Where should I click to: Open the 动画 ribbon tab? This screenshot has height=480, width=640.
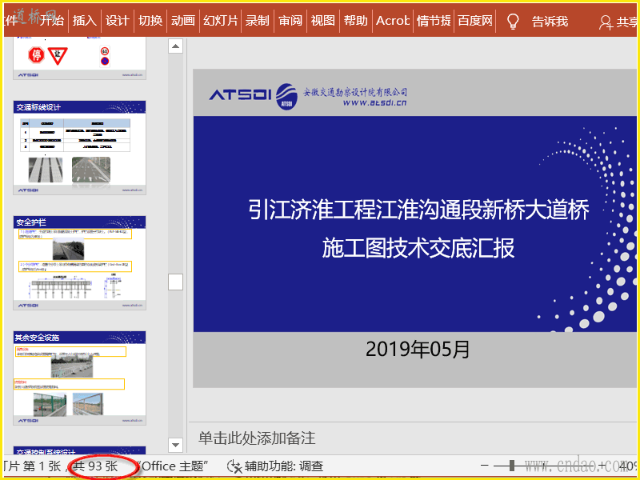click(x=183, y=21)
